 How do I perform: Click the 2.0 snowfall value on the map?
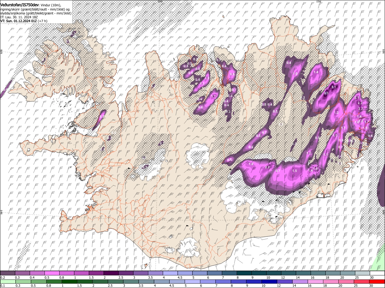(268, 167)
